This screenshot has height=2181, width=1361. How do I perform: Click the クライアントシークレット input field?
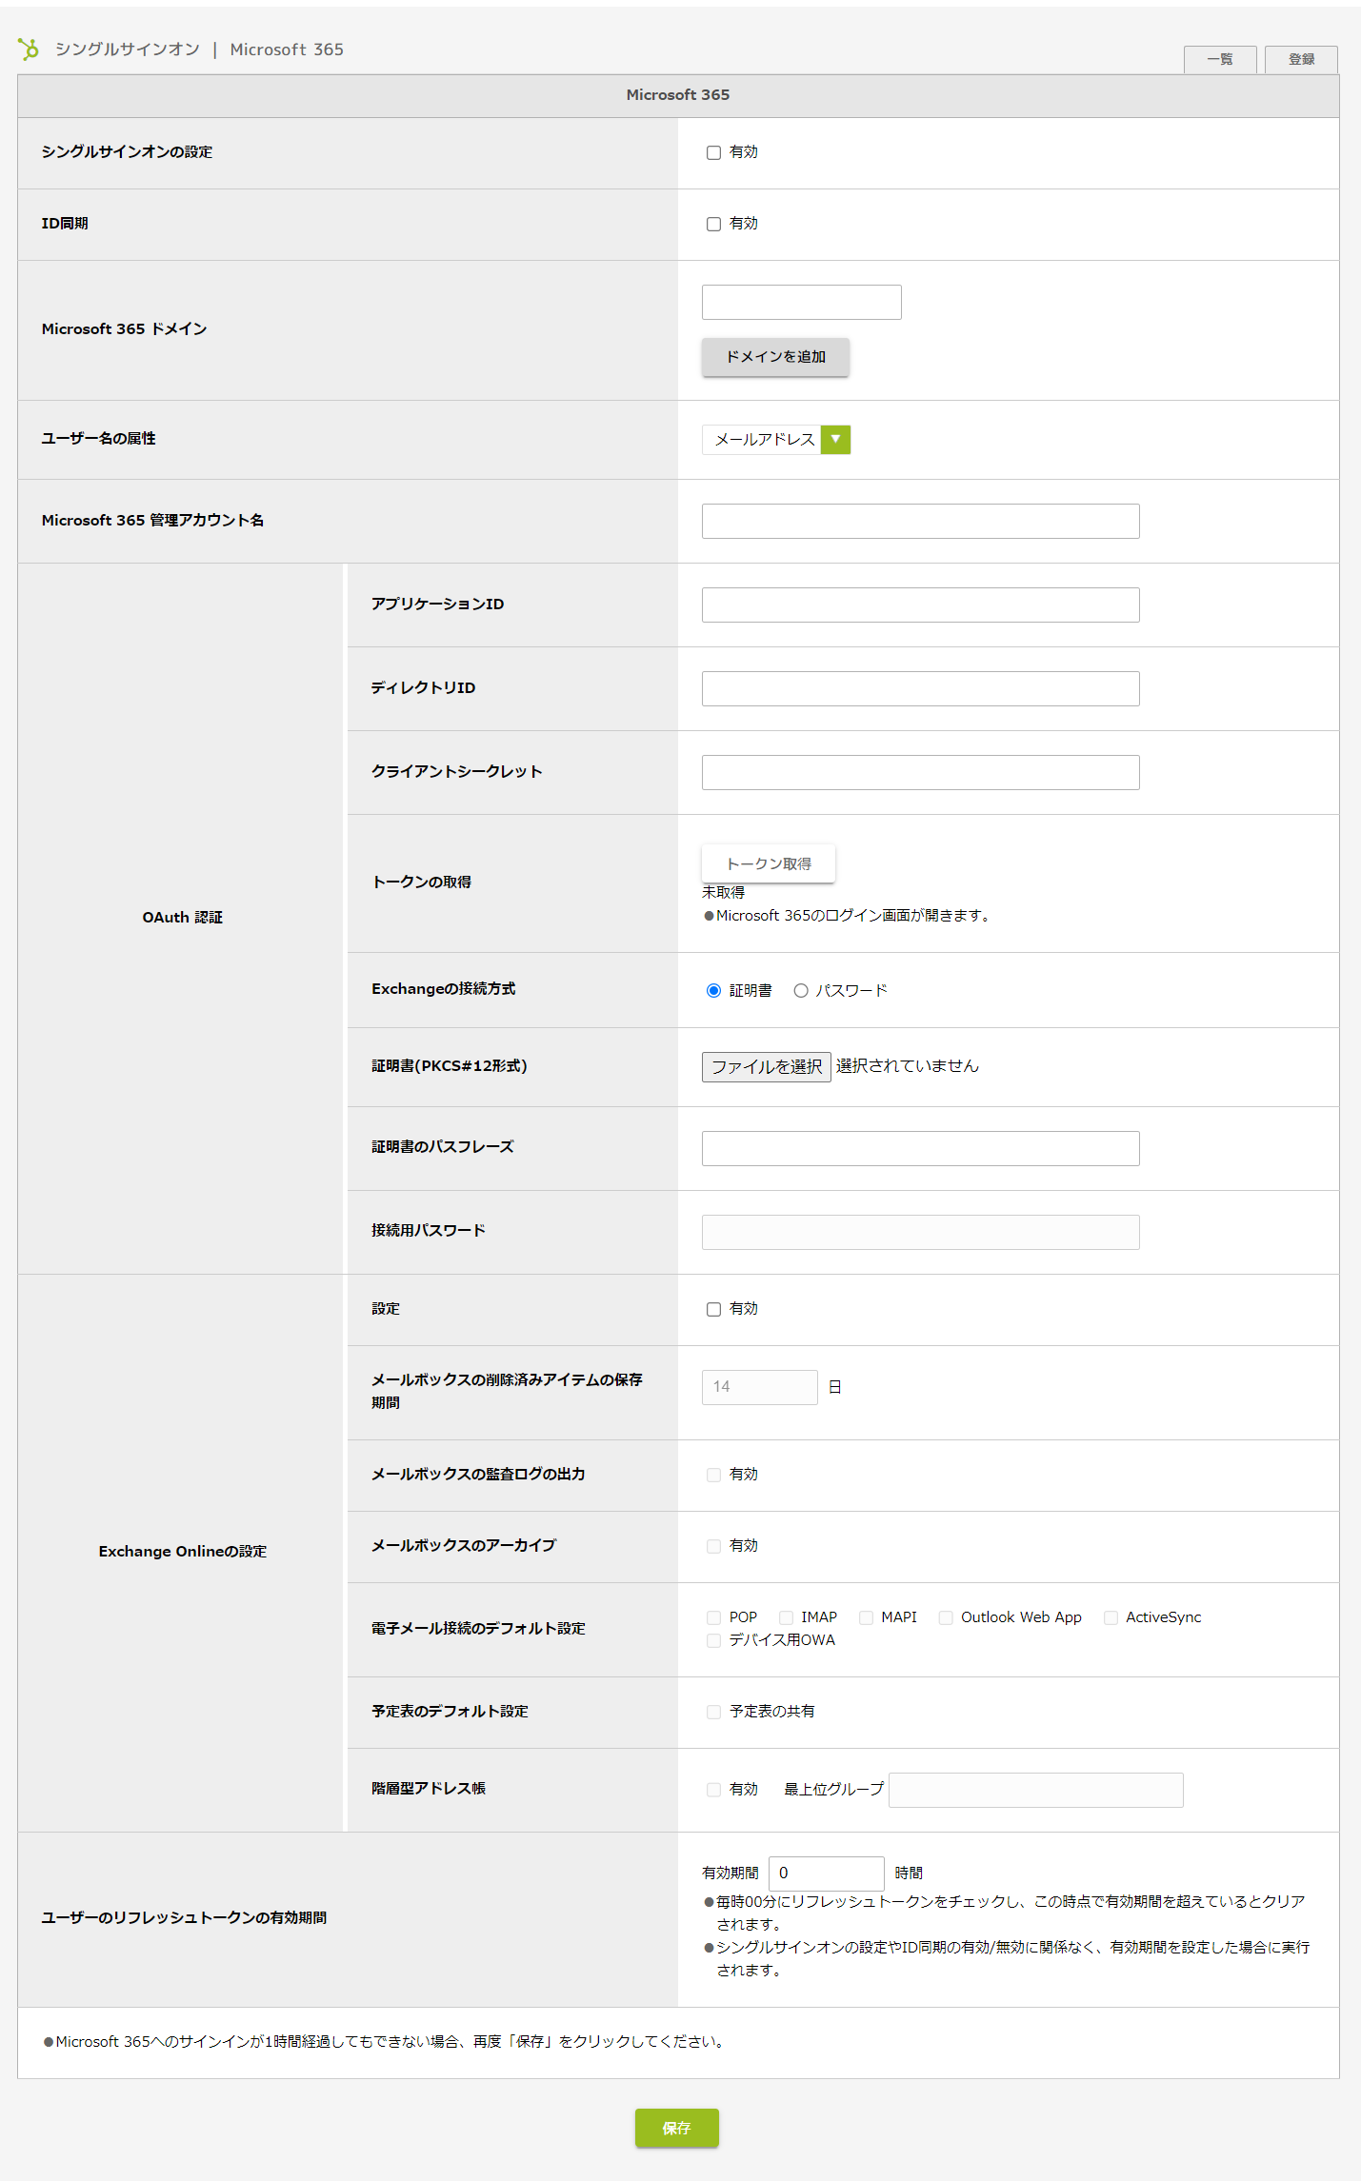pyautogui.click(x=920, y=773)
